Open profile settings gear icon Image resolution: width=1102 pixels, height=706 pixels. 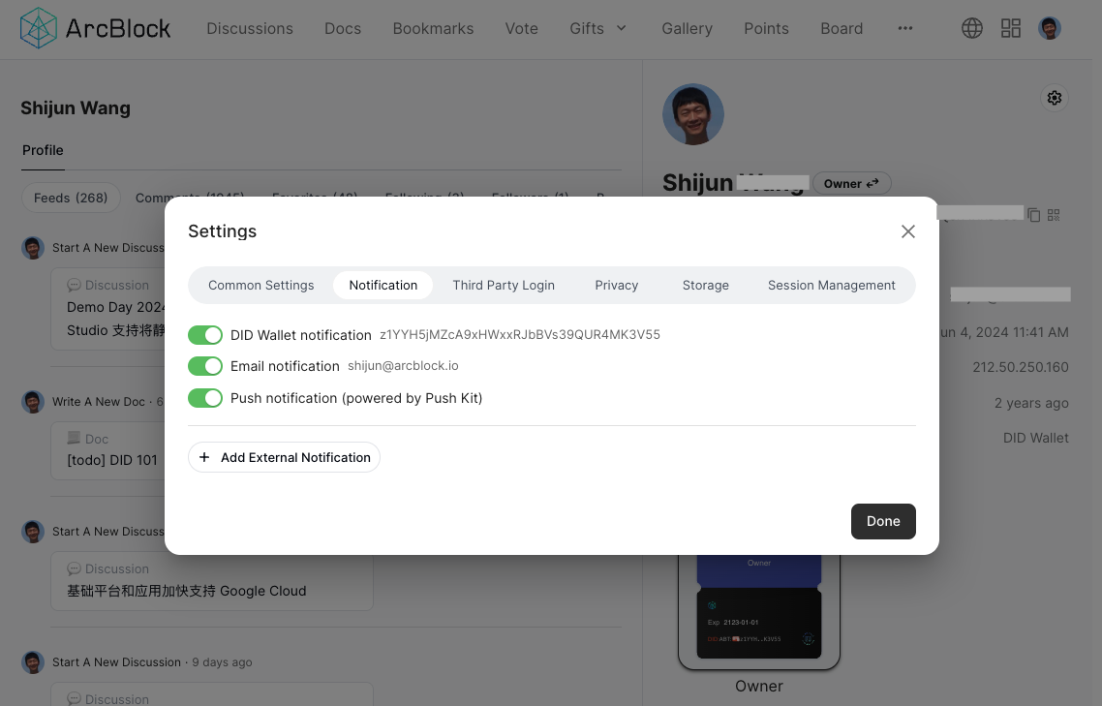[1055, 98]
